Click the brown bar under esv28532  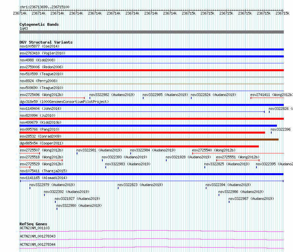149,140
